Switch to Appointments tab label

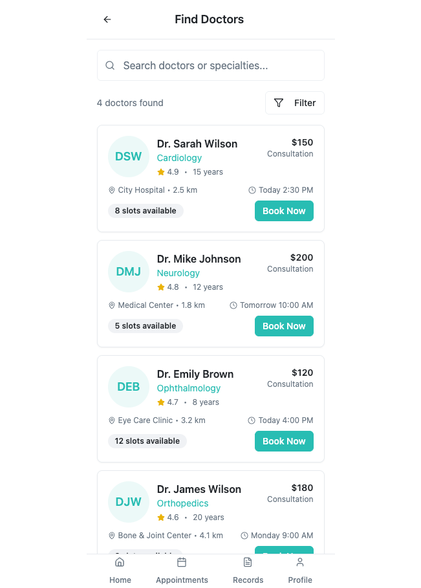(182, 580)
